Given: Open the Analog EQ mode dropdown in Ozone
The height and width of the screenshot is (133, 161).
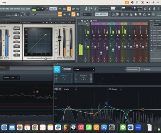Looking at the screenshot, I should tap(70, 89).
